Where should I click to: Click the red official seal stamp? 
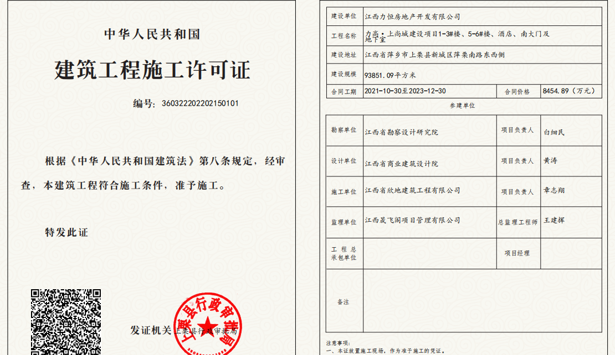click(207, 323)
